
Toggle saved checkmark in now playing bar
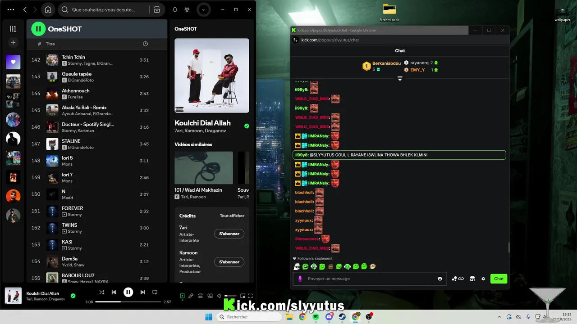pos(73,296)
